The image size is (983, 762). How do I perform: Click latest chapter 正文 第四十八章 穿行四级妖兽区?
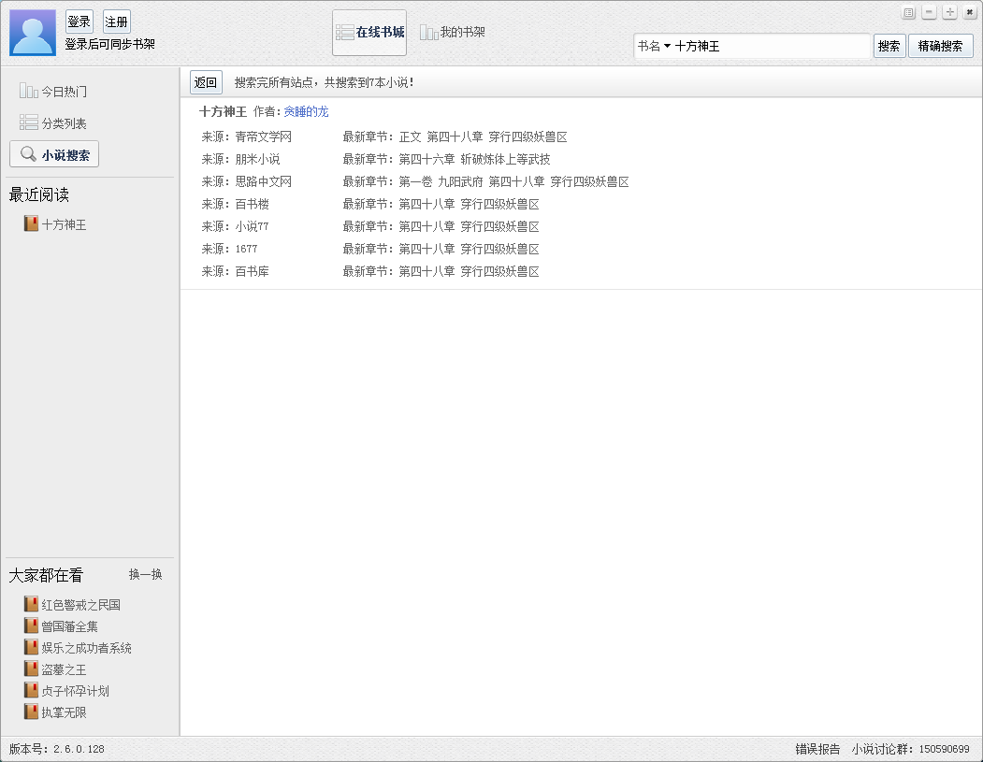pyautogui.click(x=484, y=137)
